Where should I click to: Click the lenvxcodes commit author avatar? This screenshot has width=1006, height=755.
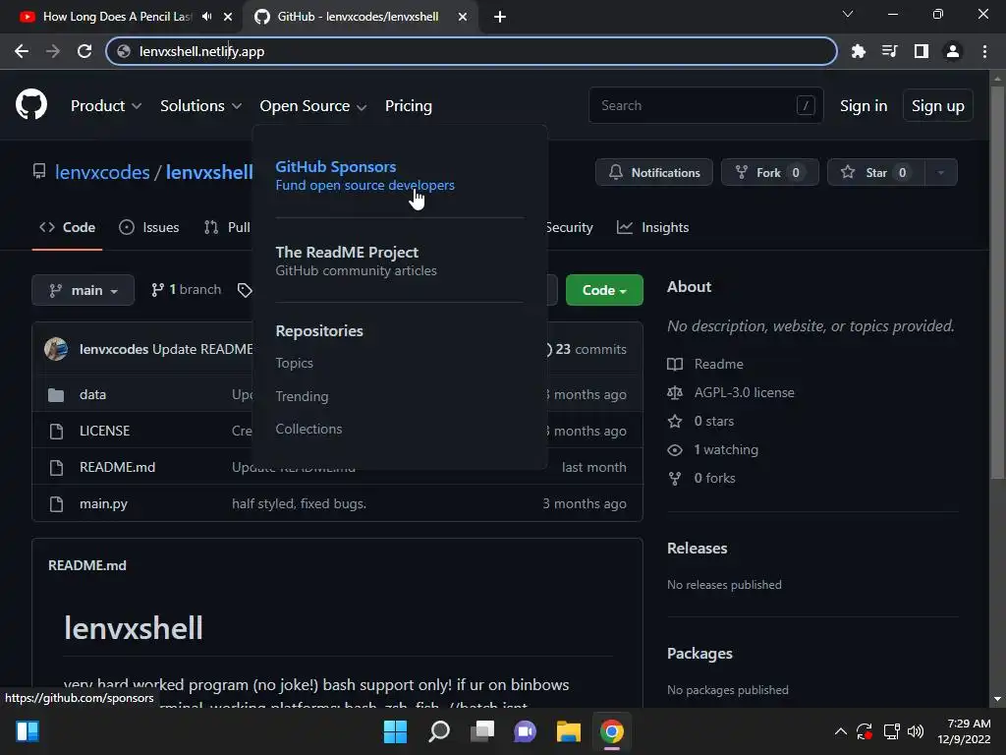pos(56,349)
